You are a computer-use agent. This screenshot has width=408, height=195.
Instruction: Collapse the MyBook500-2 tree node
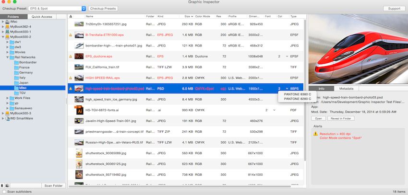click(3, 37)
